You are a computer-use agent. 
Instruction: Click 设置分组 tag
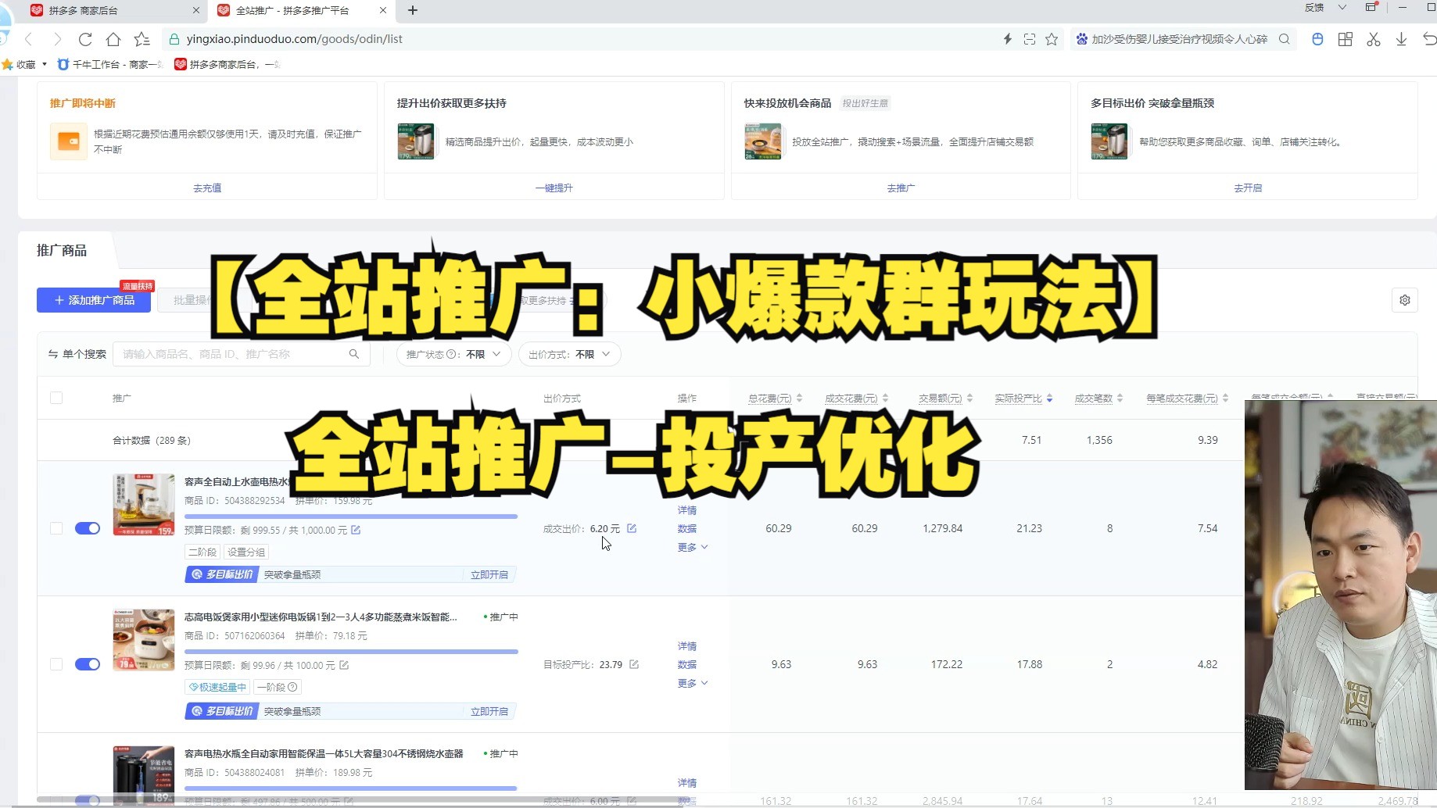(x=246, y=552)
